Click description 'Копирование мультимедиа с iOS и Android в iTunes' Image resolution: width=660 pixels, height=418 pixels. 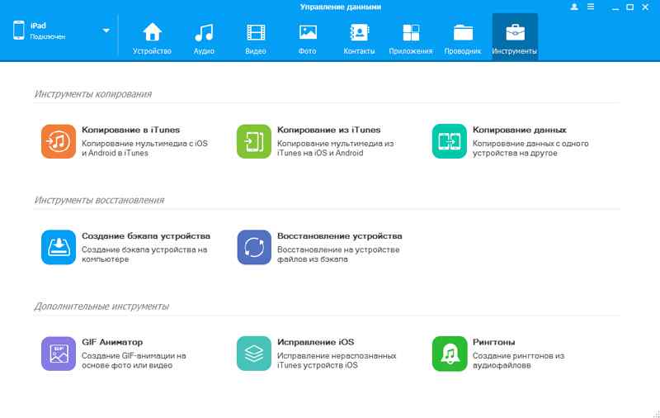pos(145,148)
